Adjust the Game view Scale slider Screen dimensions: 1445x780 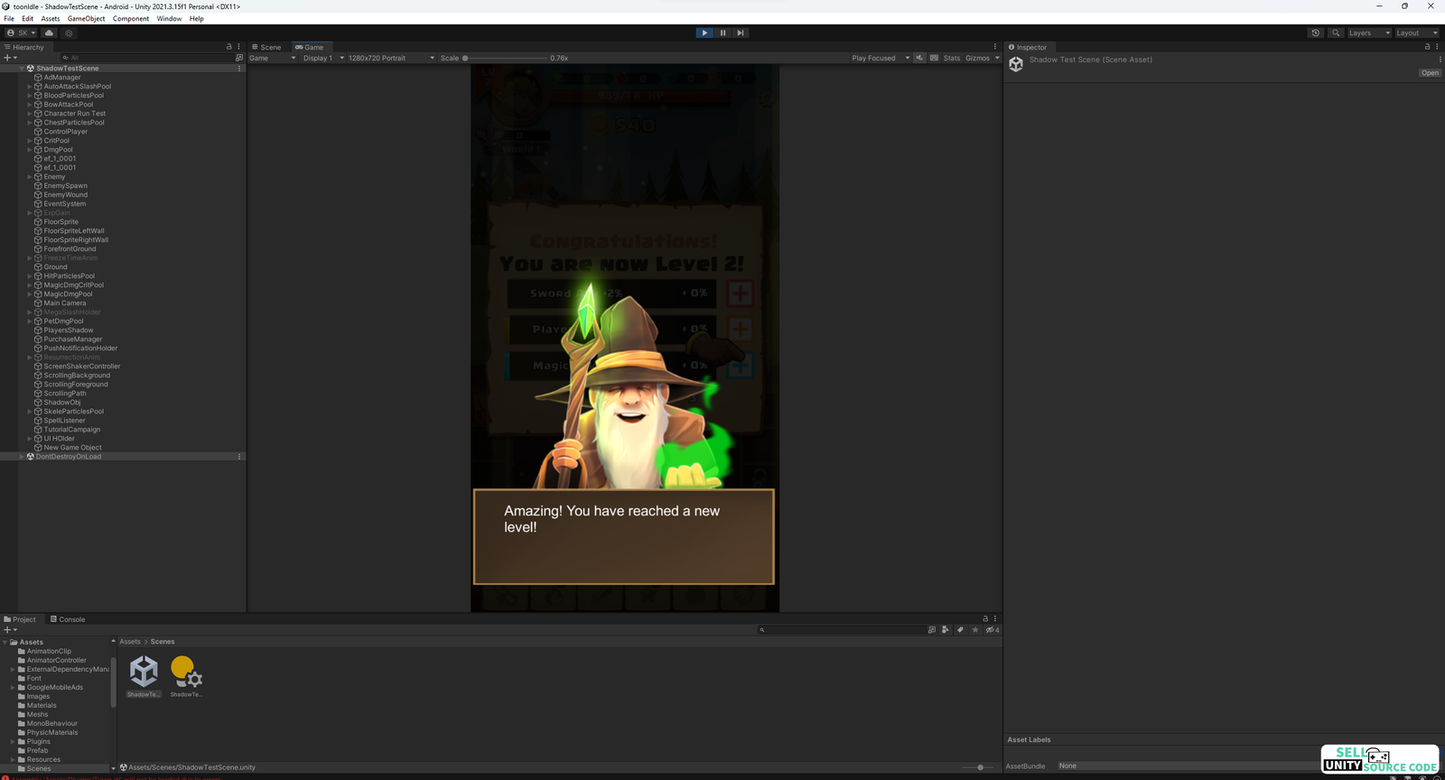pos(506,58)
